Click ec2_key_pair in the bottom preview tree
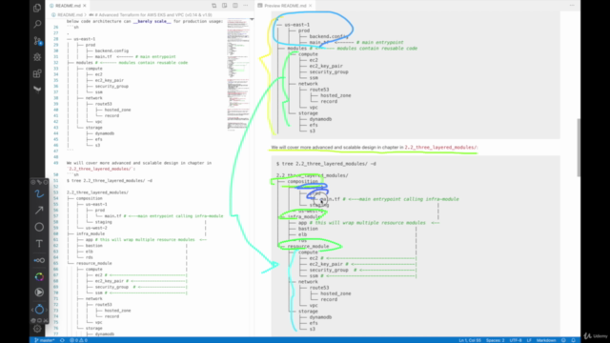Screen dimensions: 610x343 click(x=326, y=264)
